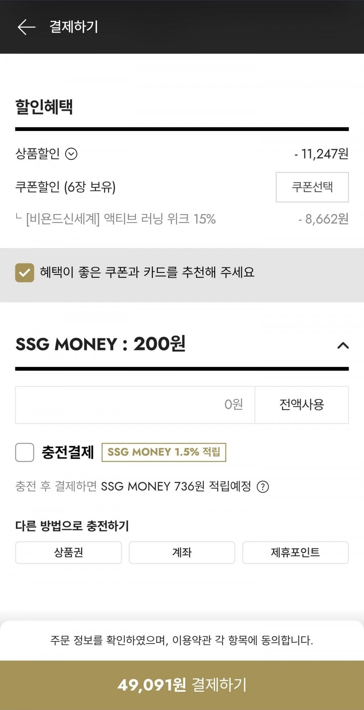The image size is (364, 710).
Task: Expand the 상품할인 details chevron
Action: [71, 154]
